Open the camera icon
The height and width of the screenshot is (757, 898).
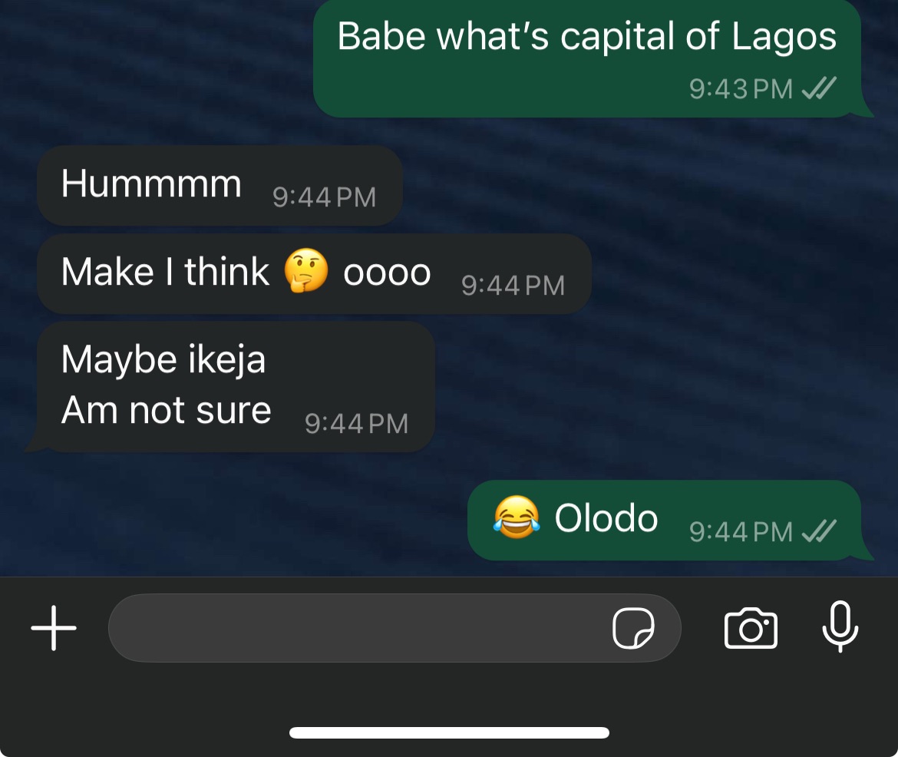751,629
